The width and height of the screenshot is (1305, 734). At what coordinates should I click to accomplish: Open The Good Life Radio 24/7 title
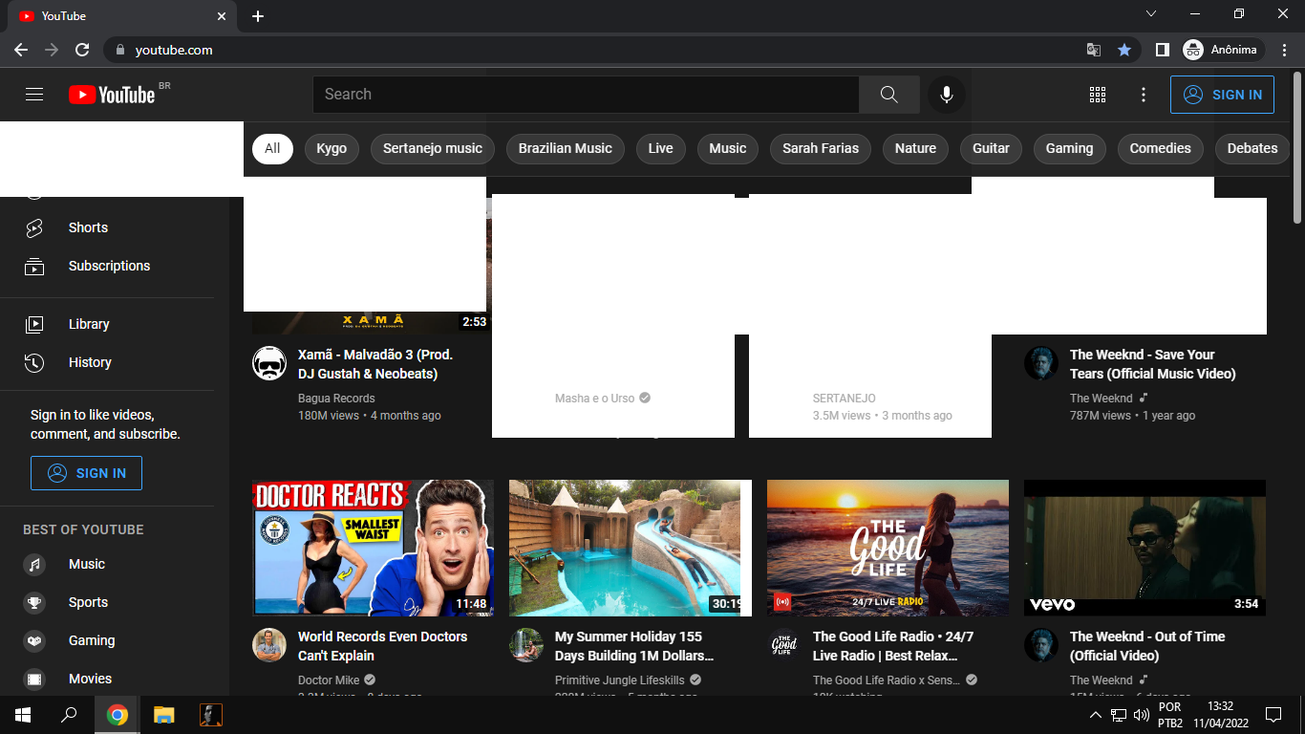point(893,646)
